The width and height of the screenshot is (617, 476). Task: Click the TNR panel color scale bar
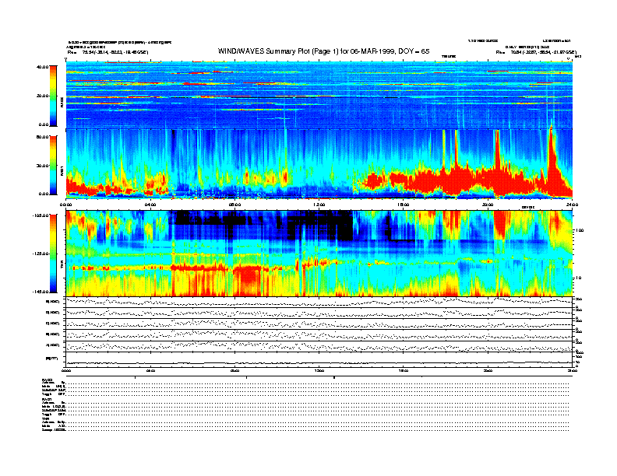coord(53,254)
